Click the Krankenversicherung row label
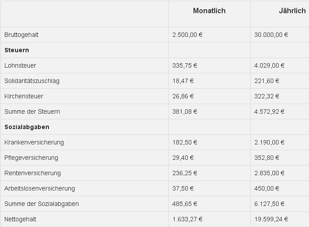309x227 pixels. pos(34,142)
